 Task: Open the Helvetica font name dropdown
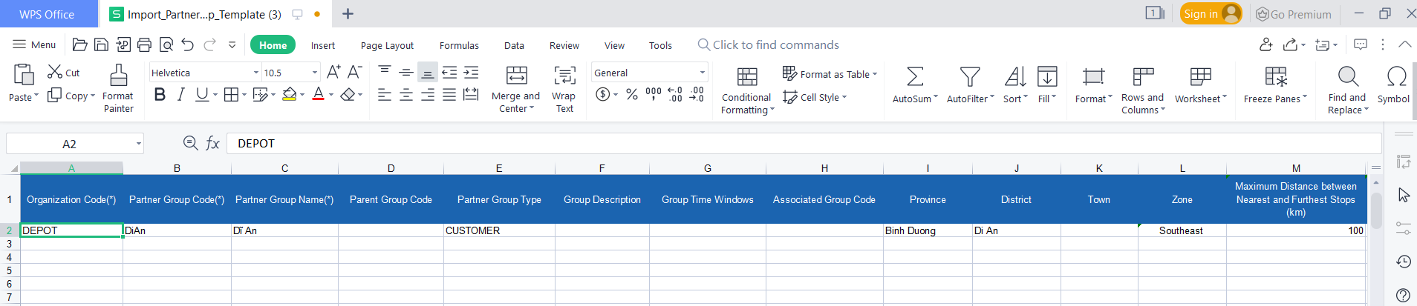click(x=256, y=73)
